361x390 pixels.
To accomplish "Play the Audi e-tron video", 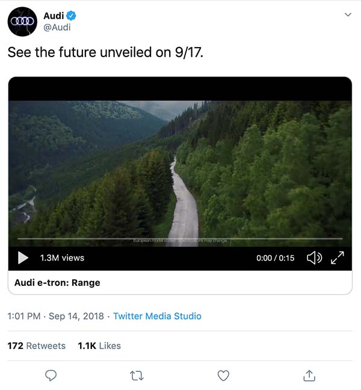I will coord(23,258).
